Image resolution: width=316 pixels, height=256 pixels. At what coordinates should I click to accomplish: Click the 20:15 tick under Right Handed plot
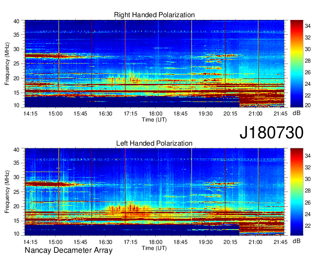230,114
